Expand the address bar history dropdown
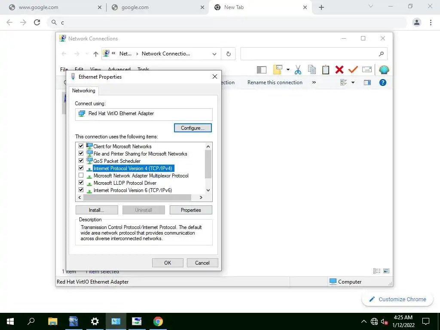The height and width of the screenshot is (330, 440). coord(214,54)
